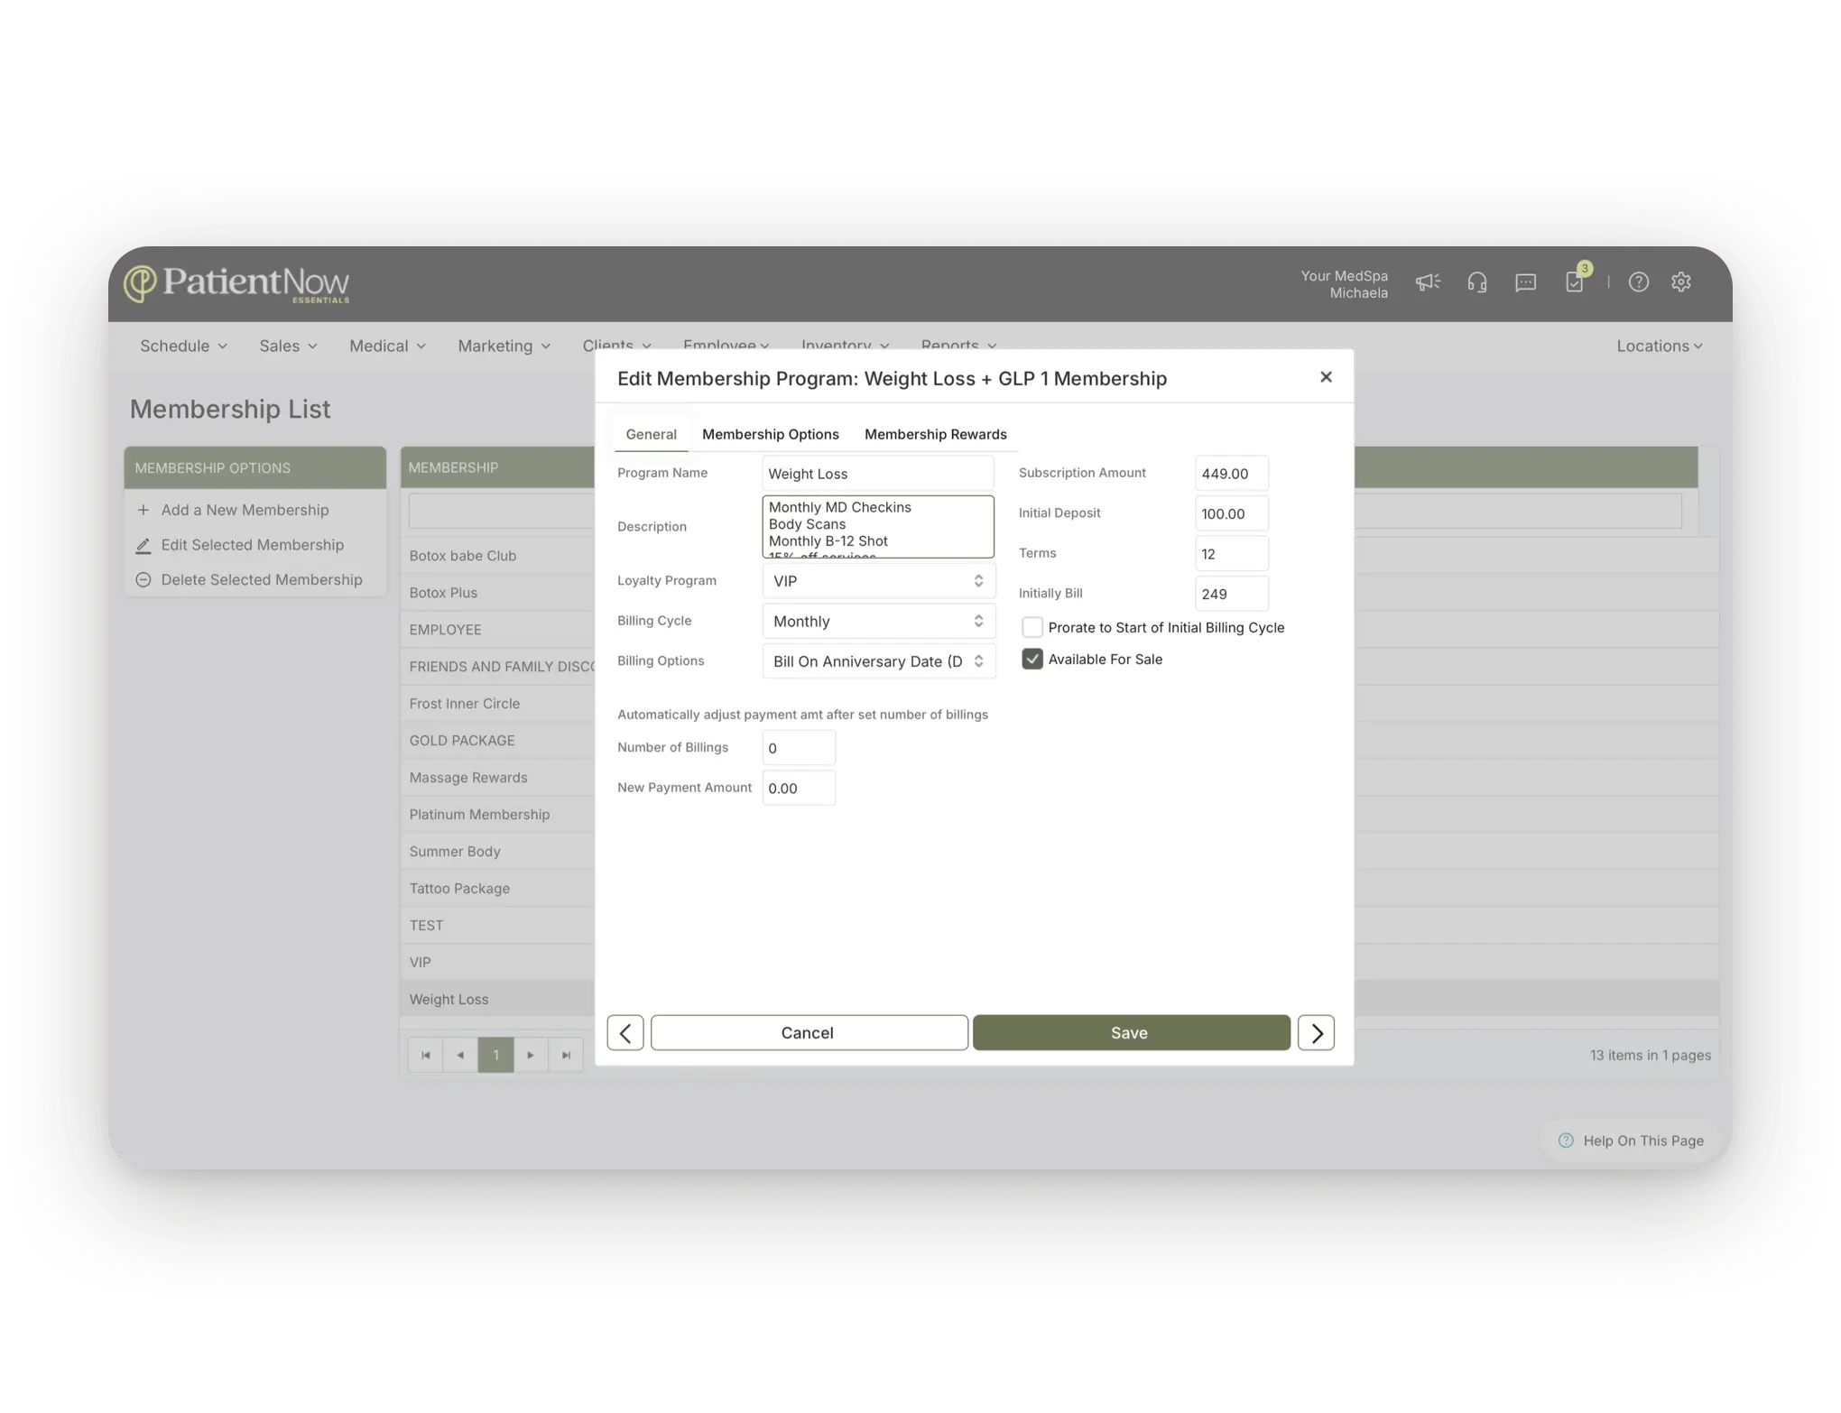Open the Billing Cycle dropdown
The height and width of the screenshot is (1413, 1841).
point(879,621)
